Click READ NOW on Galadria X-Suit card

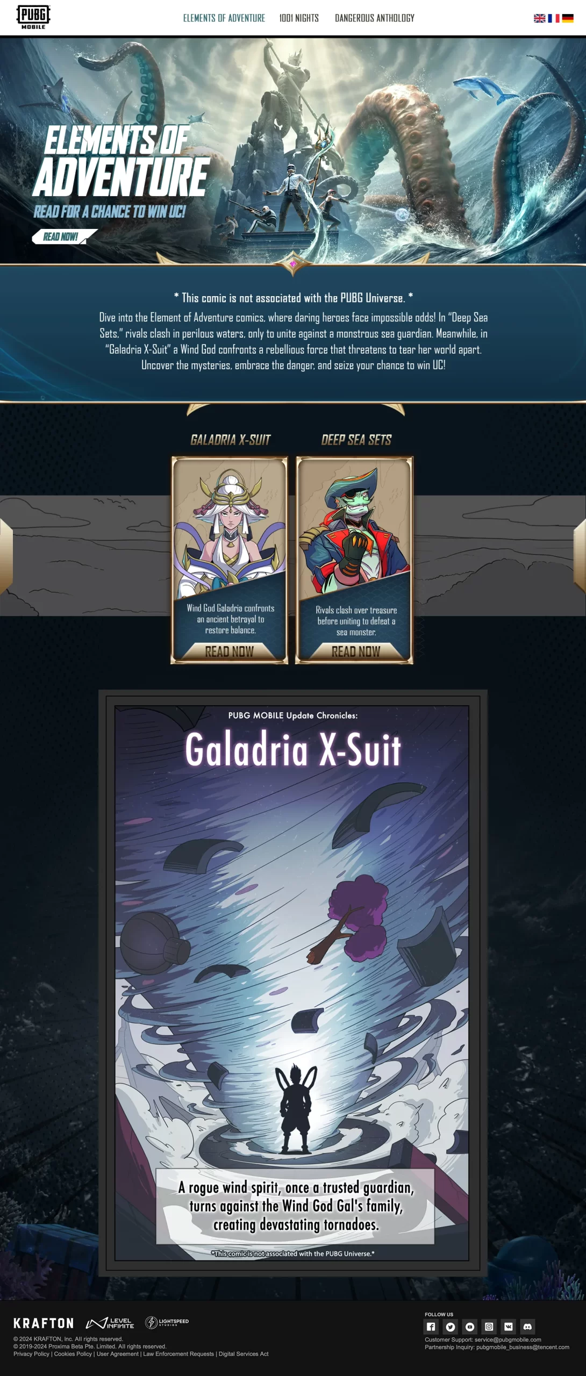[230, 651]
